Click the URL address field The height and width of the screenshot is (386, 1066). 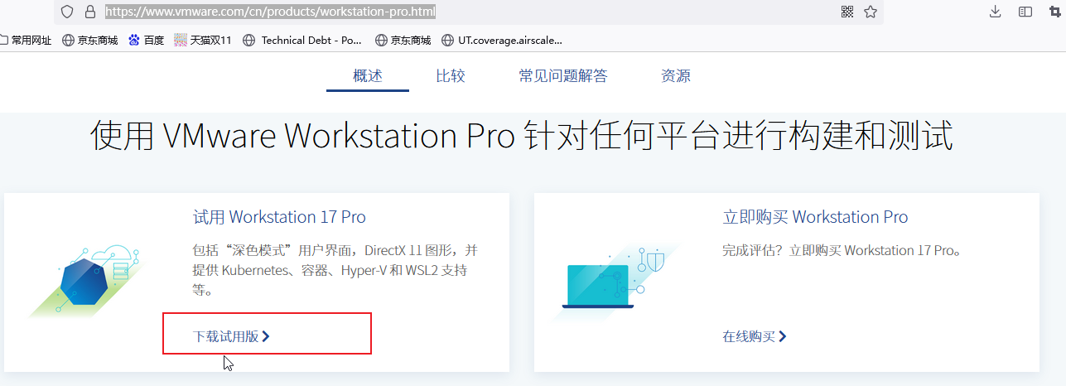click(468, 12)
